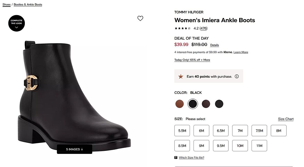Select size 5.5M
Screen dimensions: 304x167
182,131
